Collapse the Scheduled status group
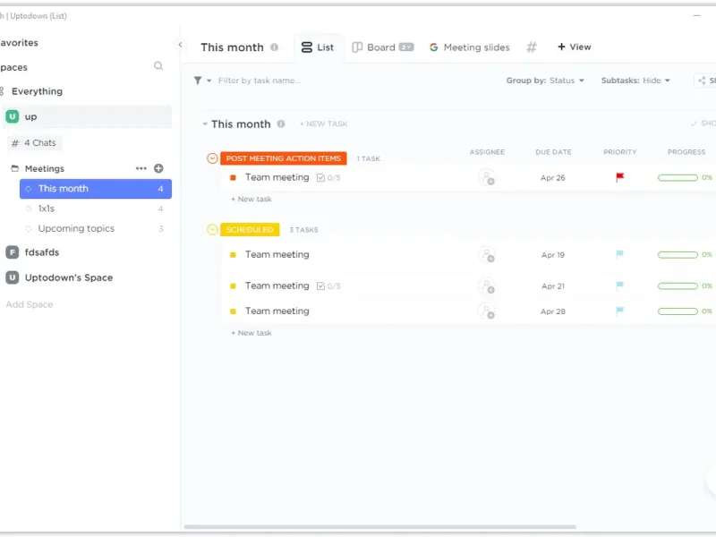The height and width of the screenshot is (537, 716). coord(212,230)
